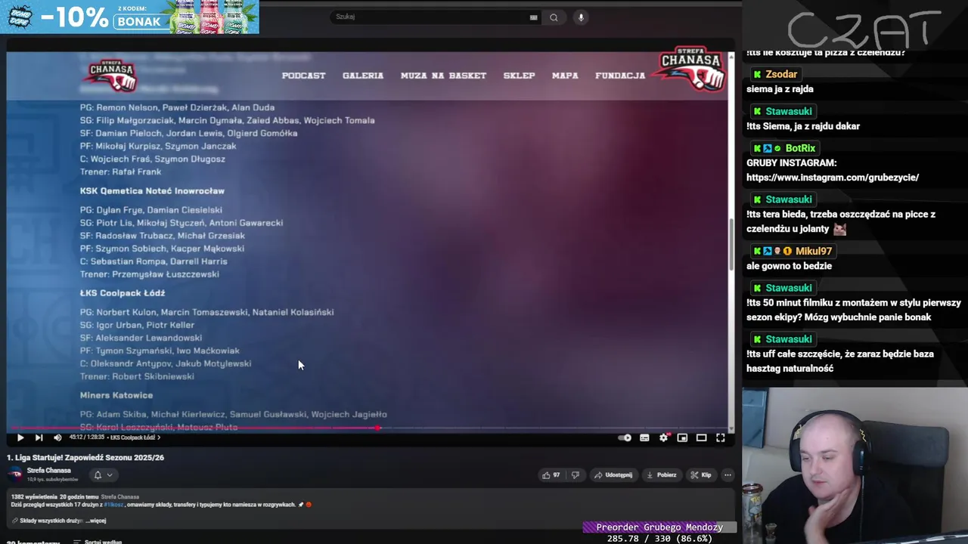Open the grubezycie Instagram link in chat
The height and width of the screenshot is (544, 968).
833,178
